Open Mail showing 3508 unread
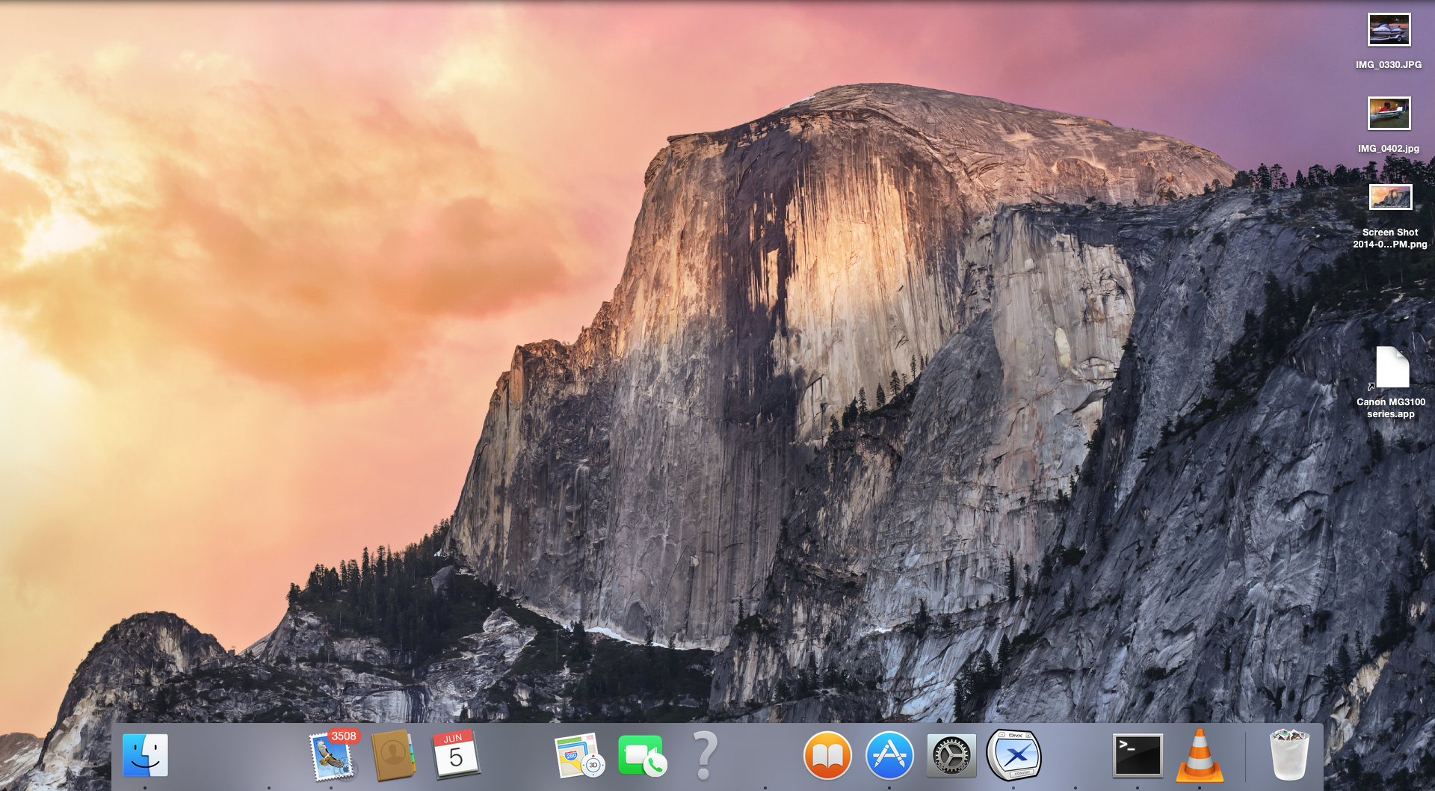Image resolution: width=1435 pixels, height=791 pixels. click(x=331, y=756)
